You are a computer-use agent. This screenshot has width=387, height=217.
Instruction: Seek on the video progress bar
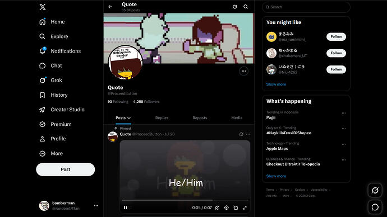pos(185,200)
